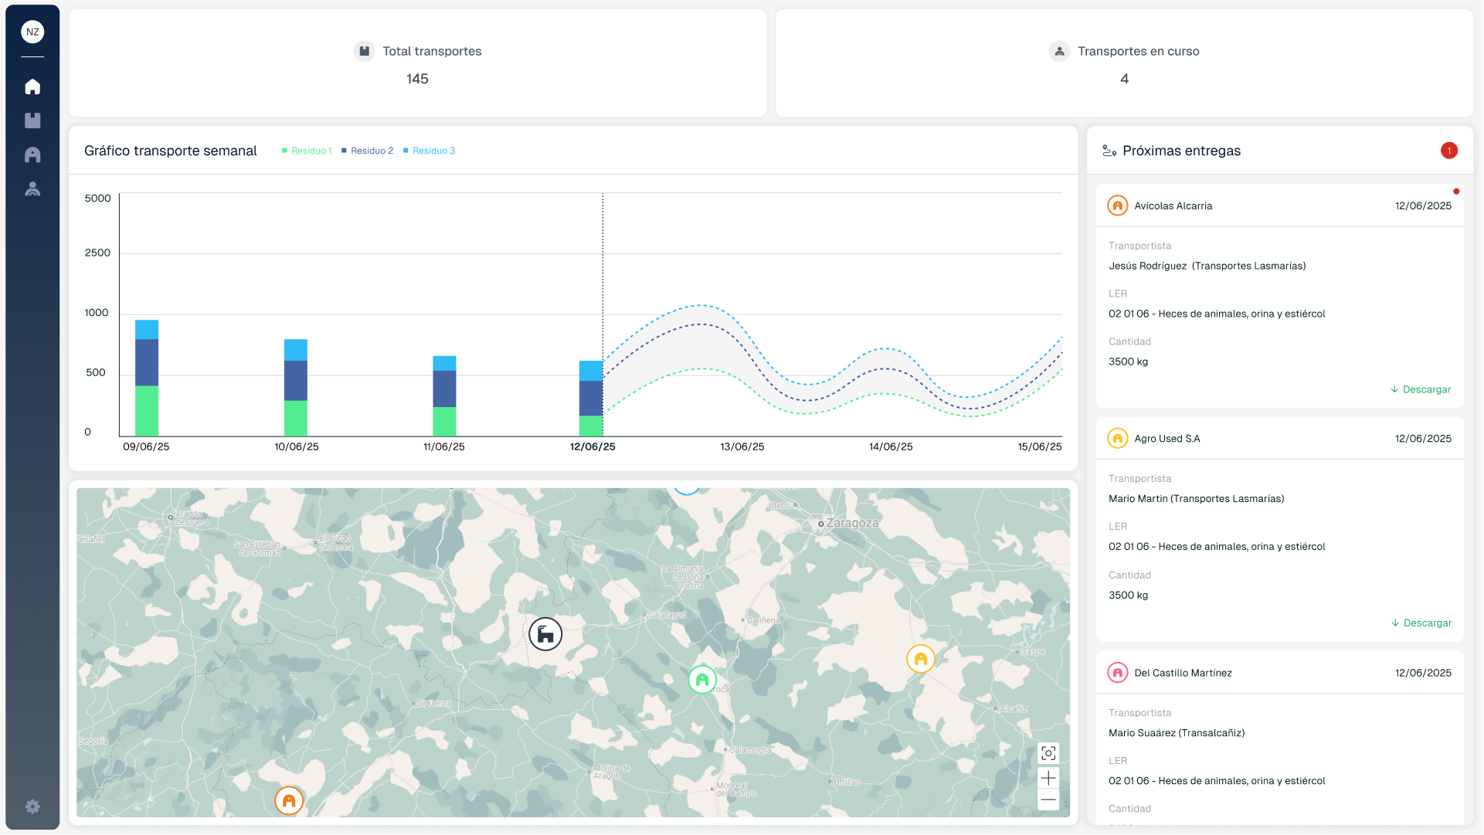Open the transports box icon in sidebar

pyautogui.click(x=32, y=120)
